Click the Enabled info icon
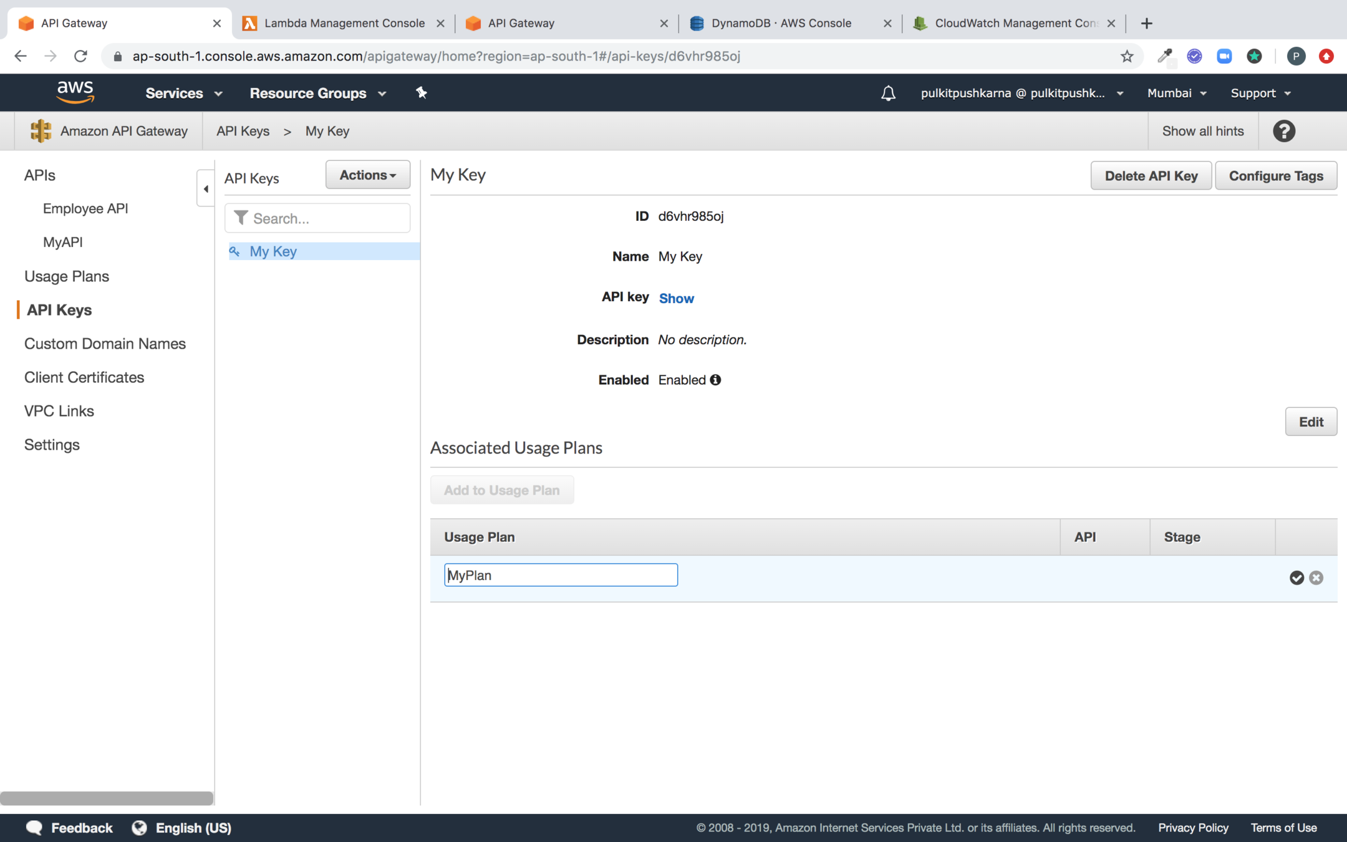This screenshot has height=842, width=1347. click(x=715, y=380)
